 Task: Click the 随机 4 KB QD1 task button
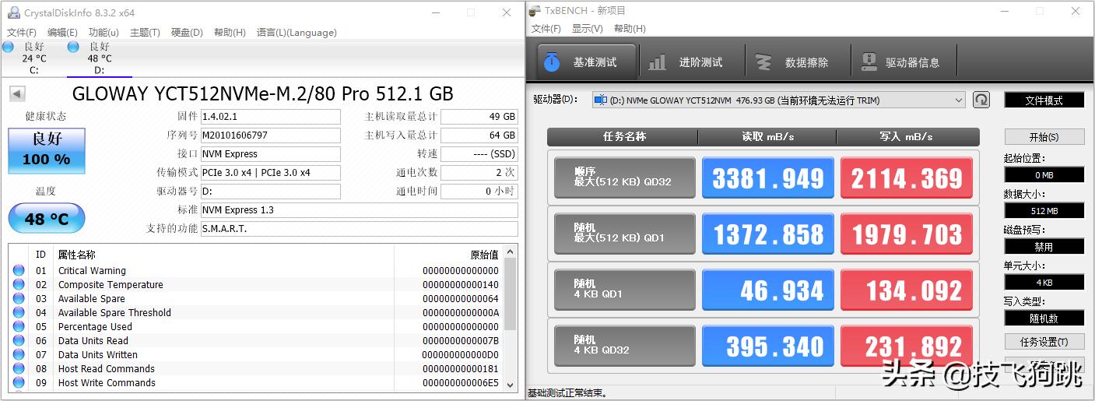[x=624, y=290]
